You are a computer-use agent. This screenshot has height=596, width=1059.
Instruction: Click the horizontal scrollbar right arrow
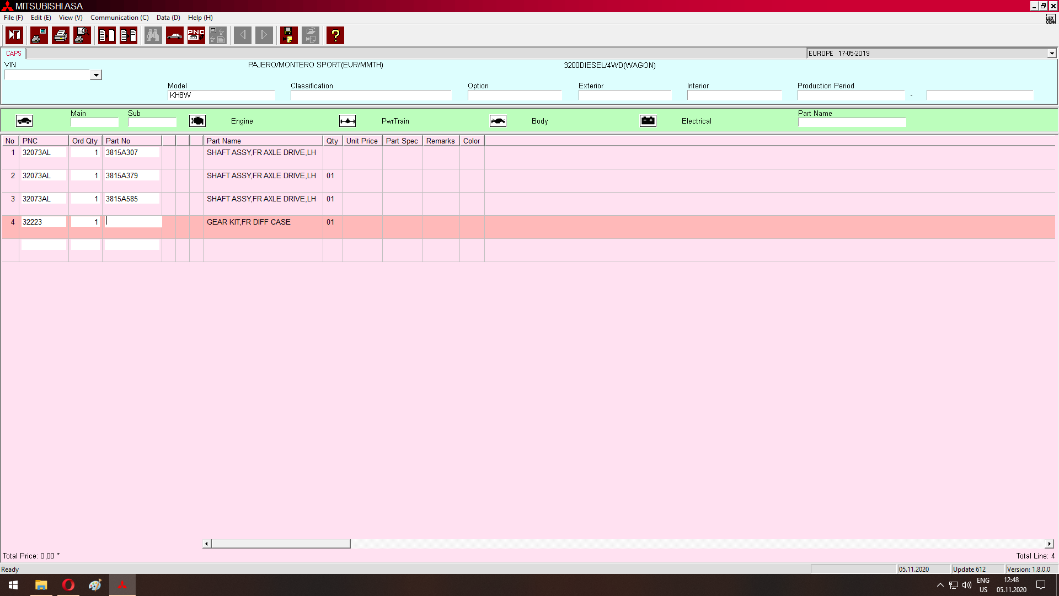[1050, 544]
